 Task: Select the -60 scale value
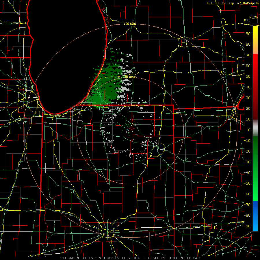(x=247, y=194)
